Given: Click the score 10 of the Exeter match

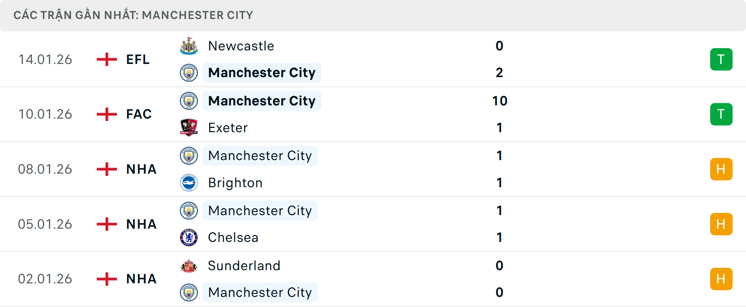Looking at the screenshot, I should (x=500, y=100).
